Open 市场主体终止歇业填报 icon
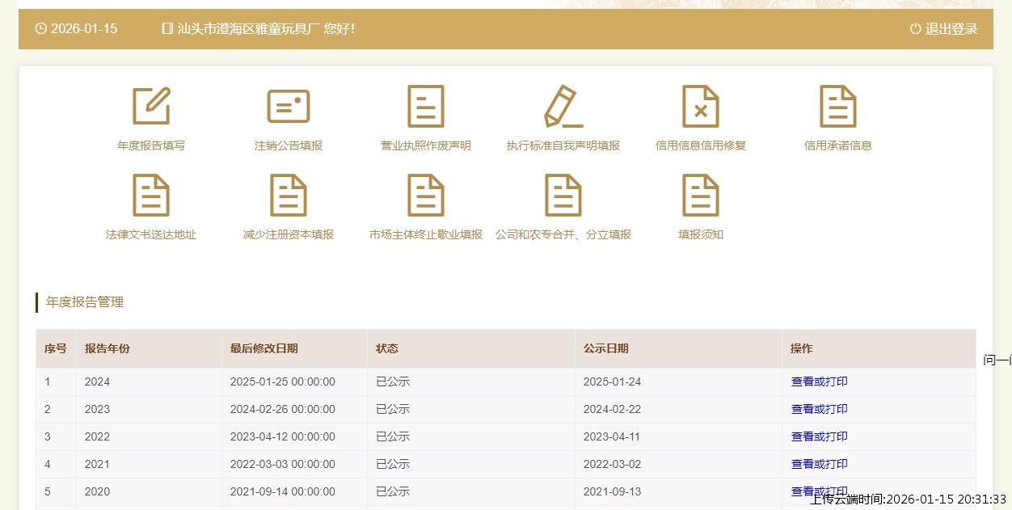1012x510 pixels. 426,196
